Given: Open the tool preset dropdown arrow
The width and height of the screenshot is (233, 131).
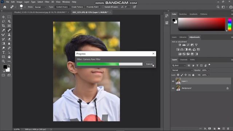Looking at the screenshot, I should [x=15, y=7].
